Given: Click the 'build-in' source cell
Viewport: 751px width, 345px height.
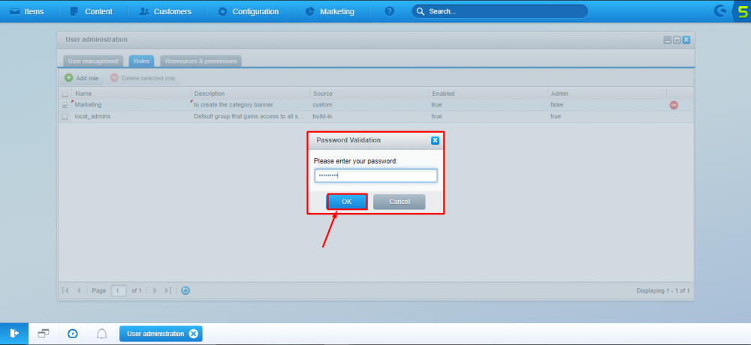Looking at the screenshot, I should [x=369, y=116].
